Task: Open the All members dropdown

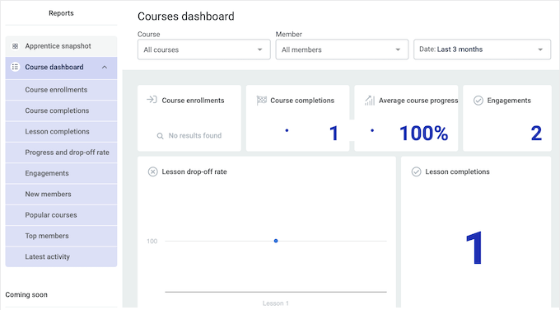Action: click(342, 49)
